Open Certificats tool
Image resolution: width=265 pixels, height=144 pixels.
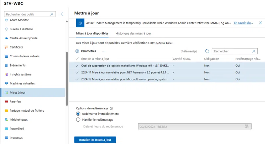[x=16, y=47]
